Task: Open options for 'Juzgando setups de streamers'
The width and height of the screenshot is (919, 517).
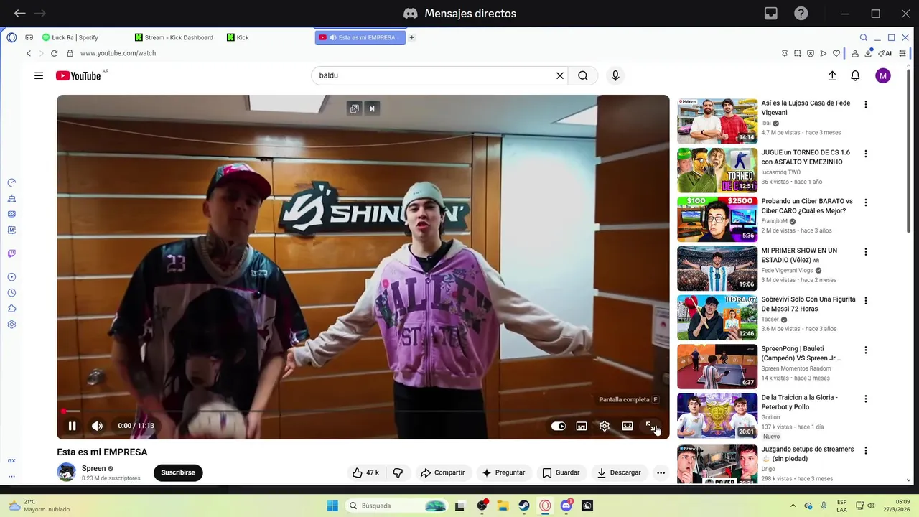Action: click(866, 450)
